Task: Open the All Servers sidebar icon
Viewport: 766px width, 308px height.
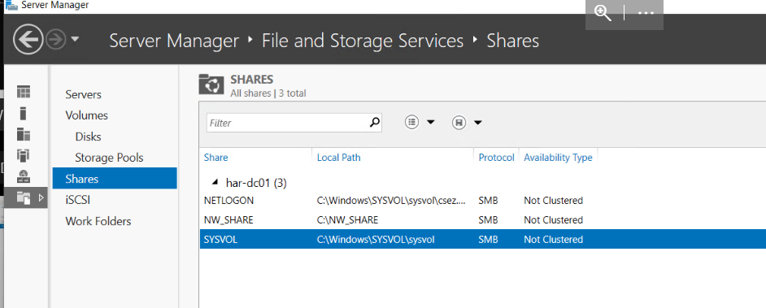Action: [x=24, y=134]
